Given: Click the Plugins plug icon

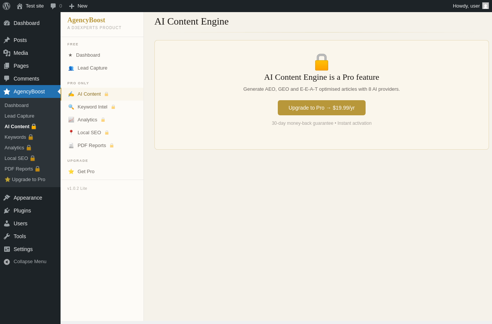Looking at the screenshot, I should pos(7,211).
